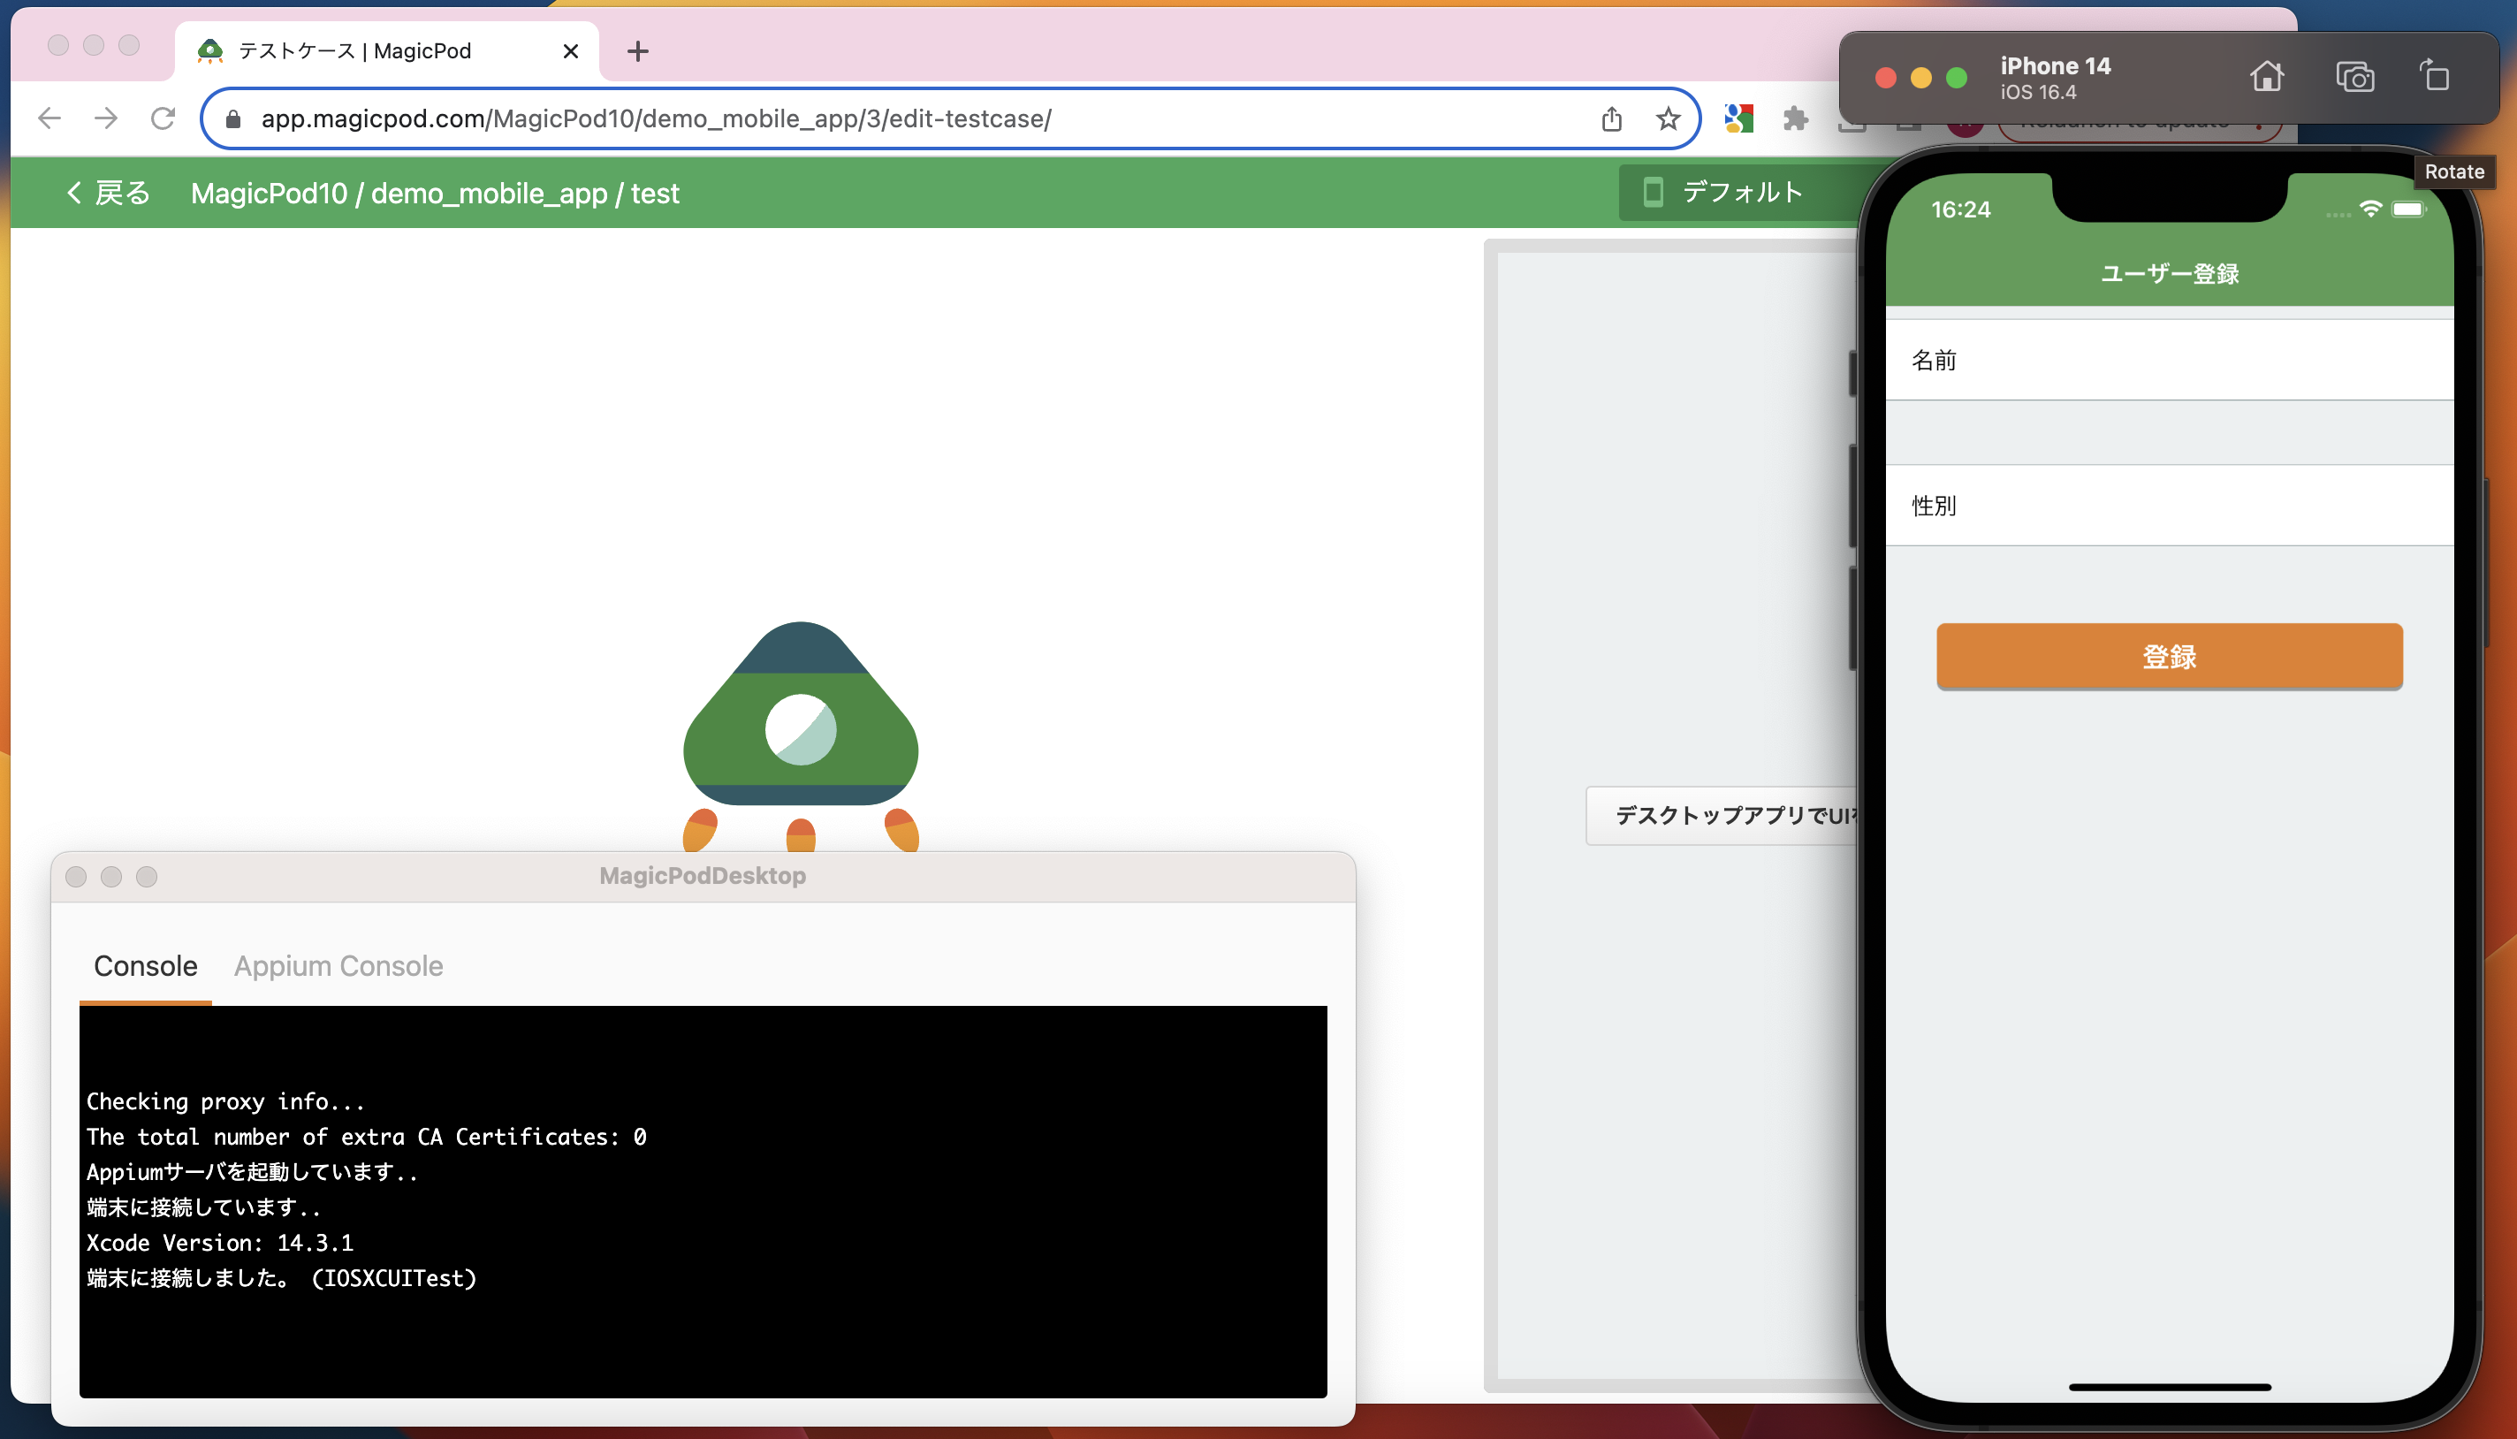Rotate the iPhone 14 simulator

[x=2435, y=77]
